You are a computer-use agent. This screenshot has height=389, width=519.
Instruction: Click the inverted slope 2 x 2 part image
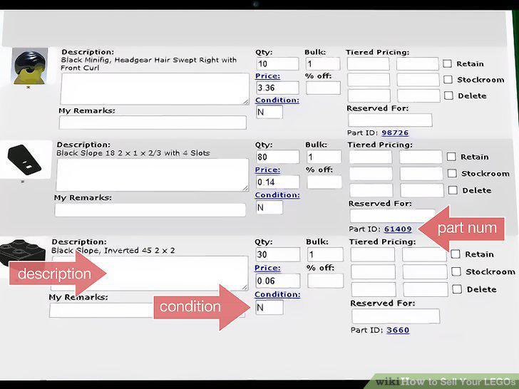click(x=23, y=253)
